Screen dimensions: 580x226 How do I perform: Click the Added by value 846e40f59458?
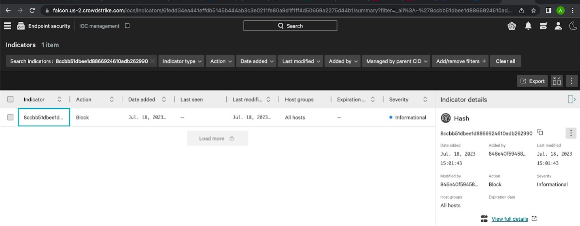(x=508, y=154)
